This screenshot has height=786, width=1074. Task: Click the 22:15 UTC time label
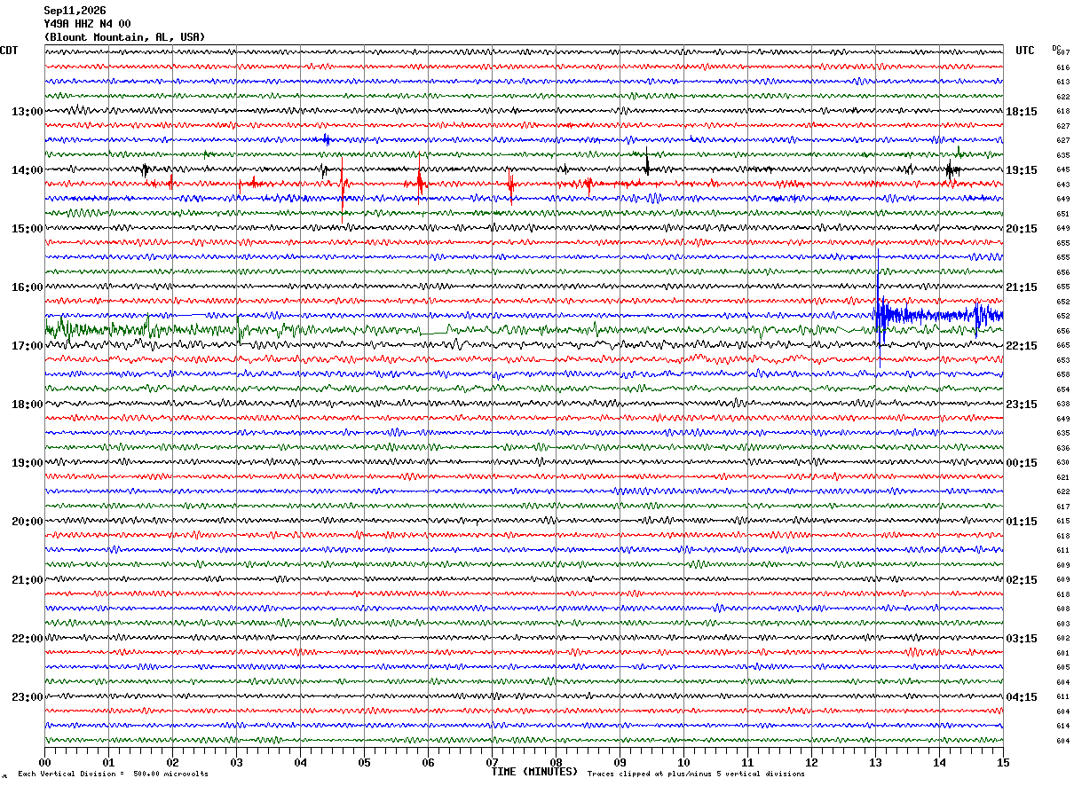pos(1022,346)
